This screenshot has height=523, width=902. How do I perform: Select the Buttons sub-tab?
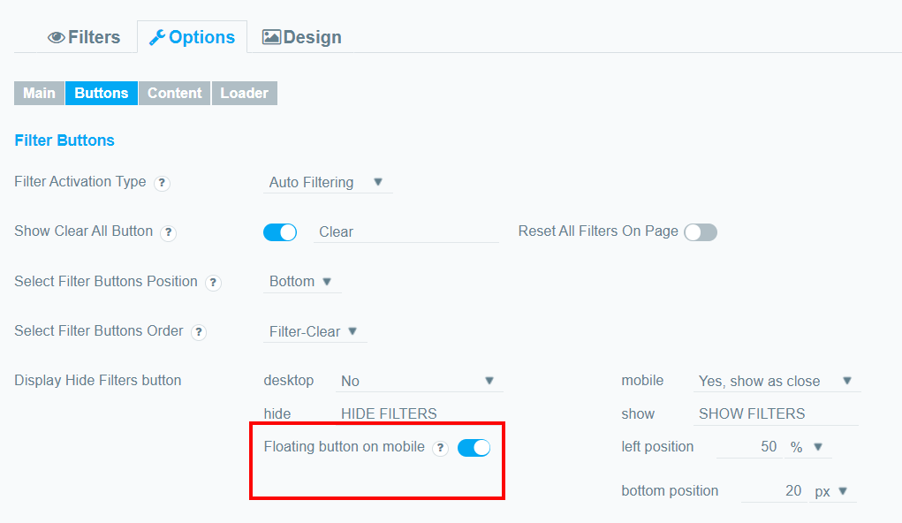point(102,94)
